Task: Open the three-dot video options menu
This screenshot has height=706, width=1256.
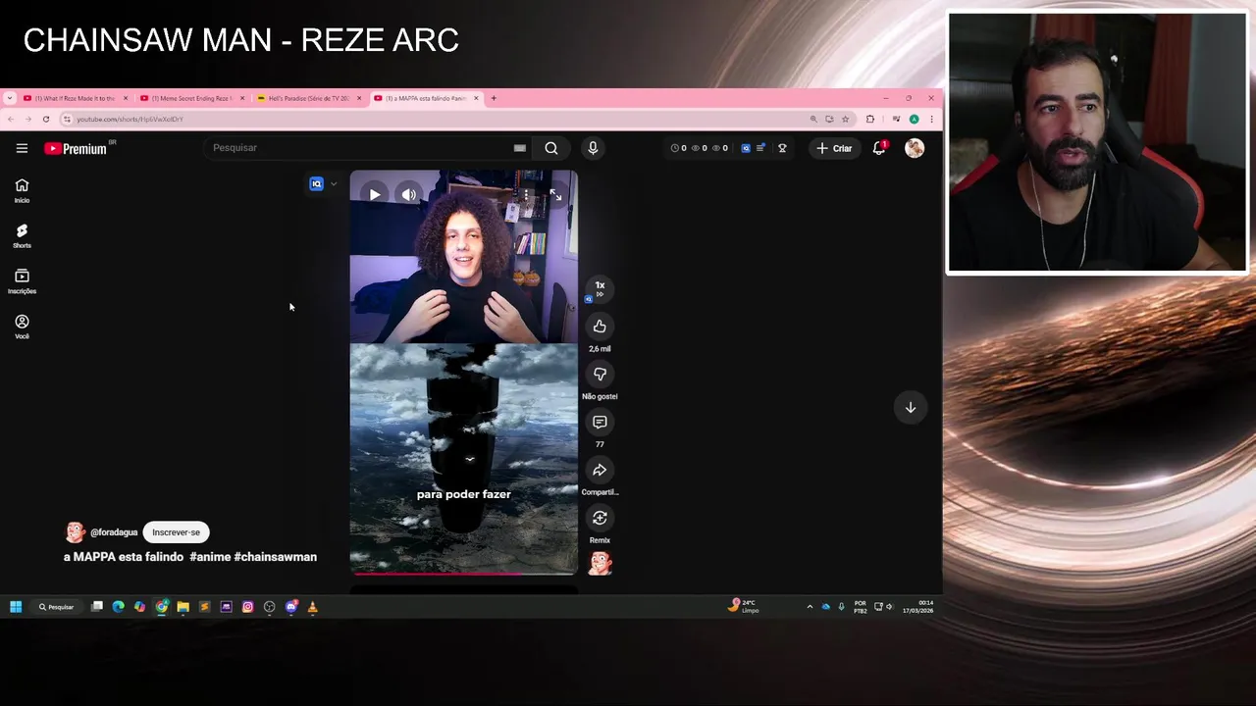Action: coord(526,194)
